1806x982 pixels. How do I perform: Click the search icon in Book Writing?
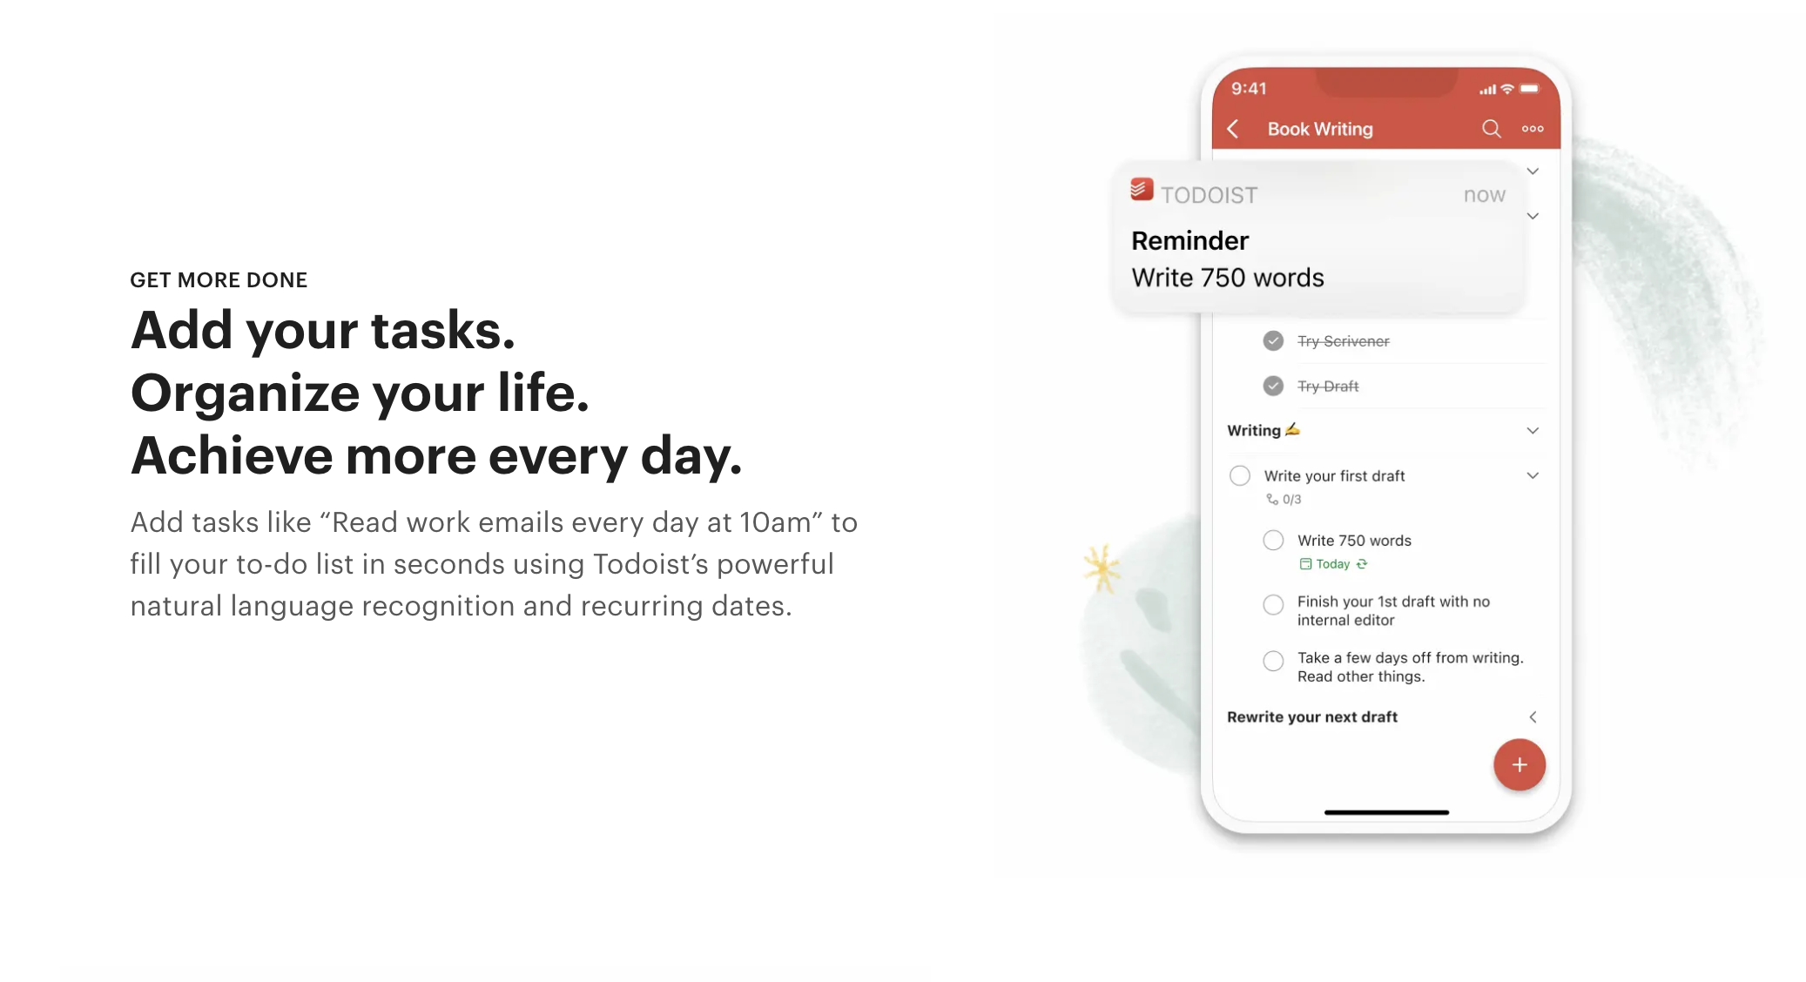click(x=1490, y=128)
